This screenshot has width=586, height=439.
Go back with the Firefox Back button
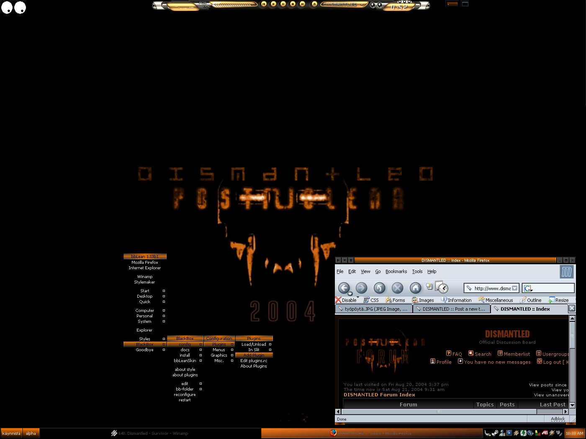pyautogui.click(x=344, y=288)
